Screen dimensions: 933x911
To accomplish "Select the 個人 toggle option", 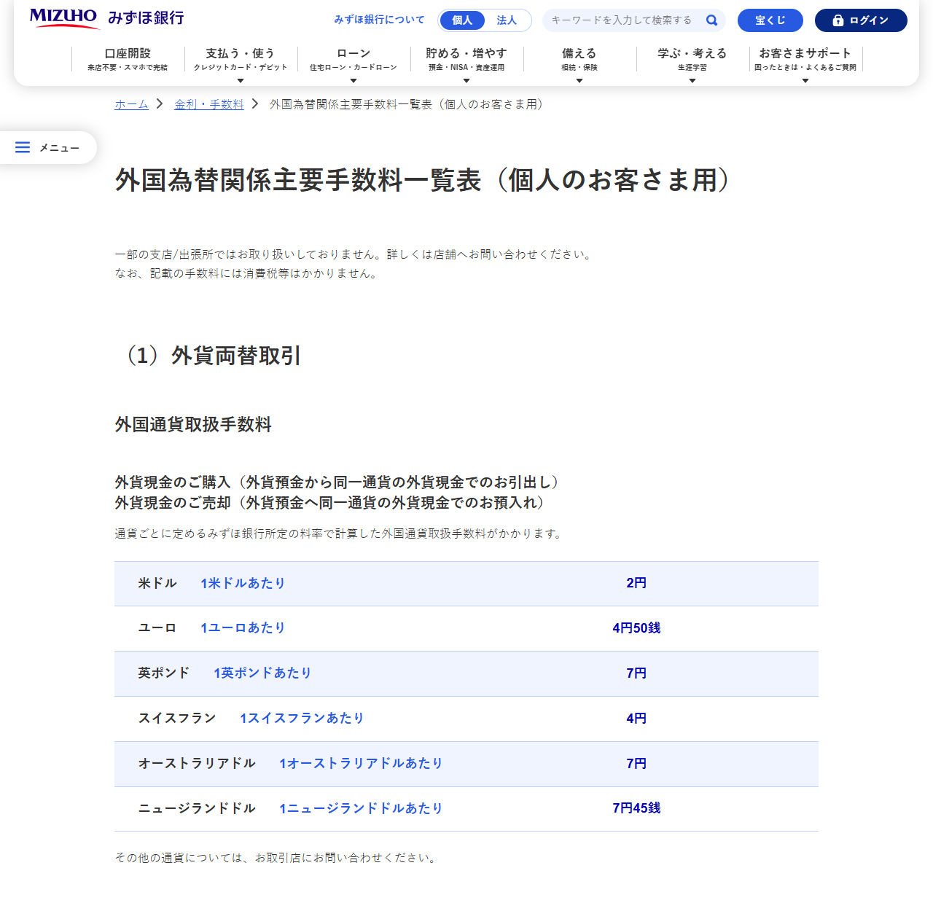I will coord(462,20).
